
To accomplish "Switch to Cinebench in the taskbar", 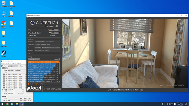I will pos(22,104).
